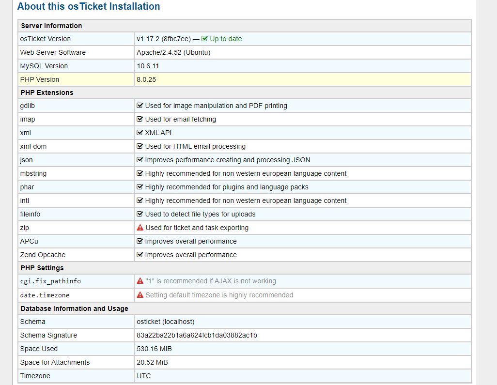Viewport: 497px width, 385px height.
Task: Click the cgi.fix_pathinfo warning triangle icon
Action: [x=140, y=281]
